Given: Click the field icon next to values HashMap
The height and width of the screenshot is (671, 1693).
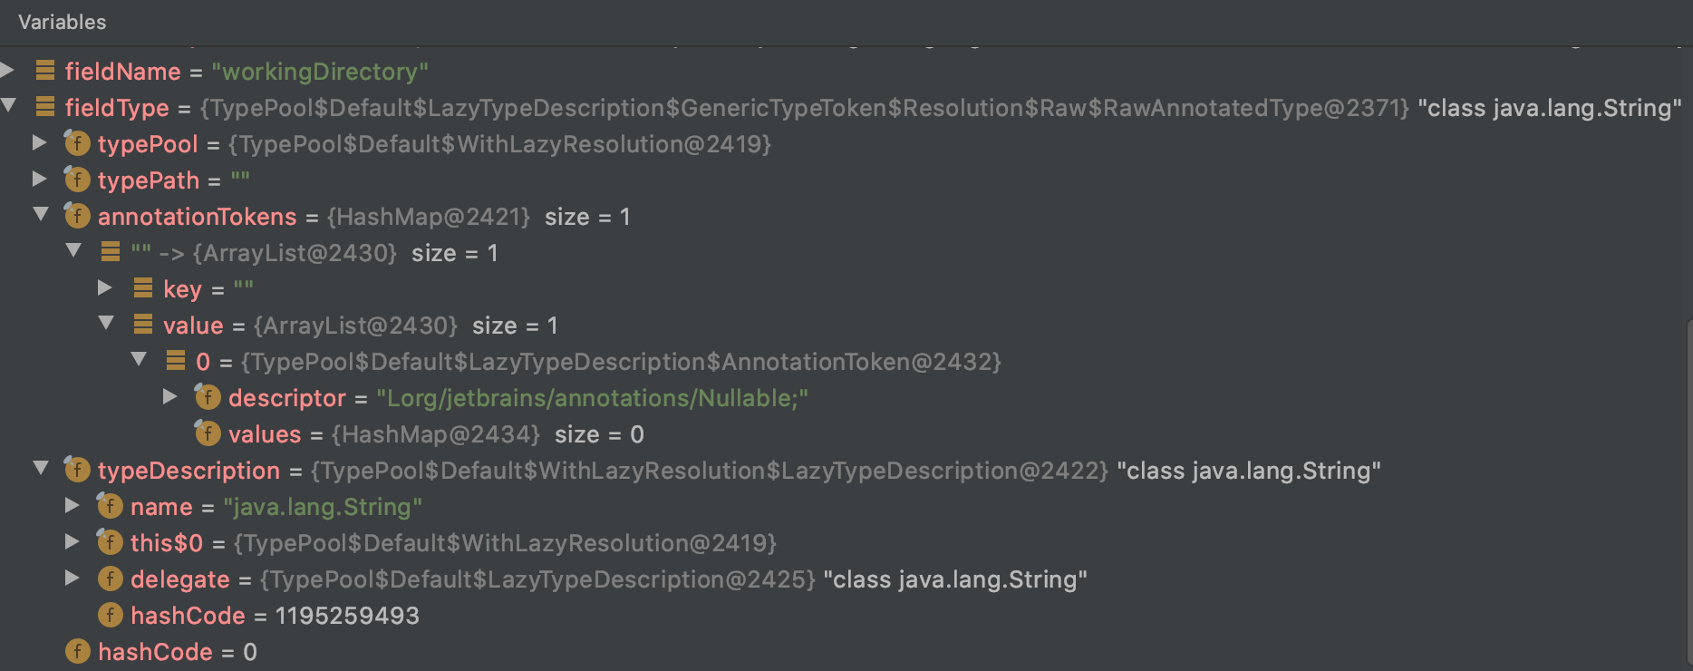Looking at the screenshot, I should click(207, 433).
